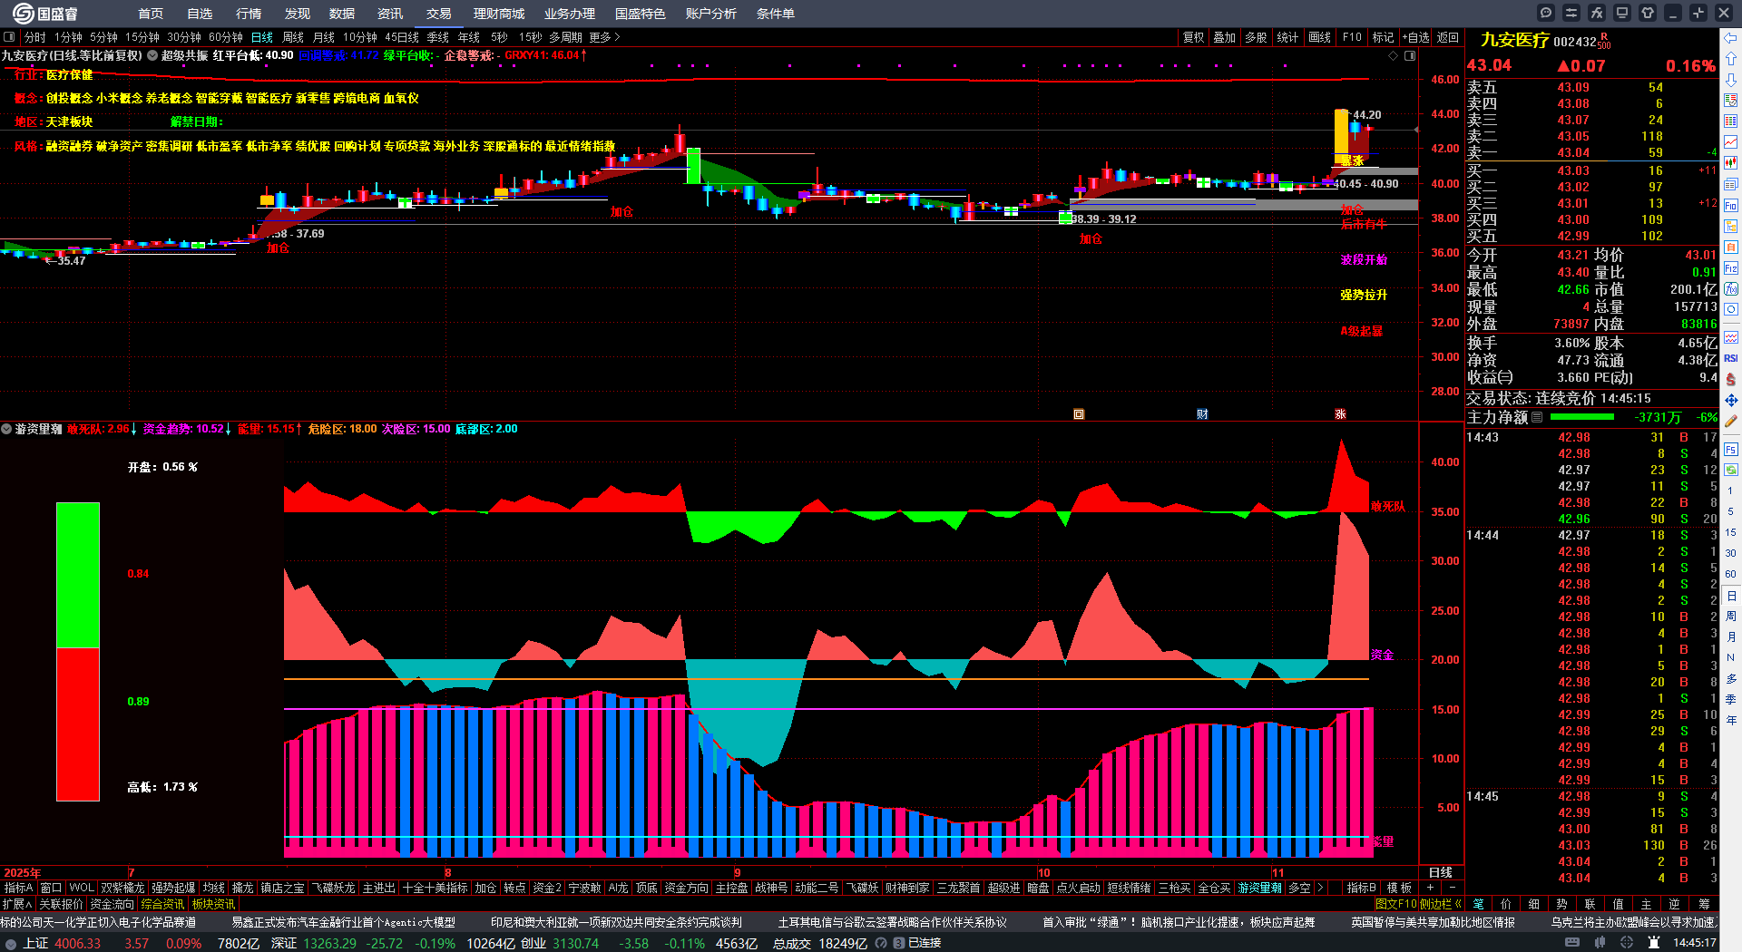Open the 模板 template menu
This screenshot has height=952, width=1742.
click(x=1399, y=888)
